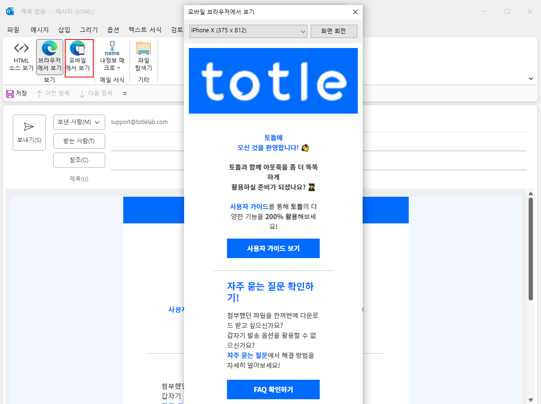Open iPhone X device size dropdown

pos(248,31)
